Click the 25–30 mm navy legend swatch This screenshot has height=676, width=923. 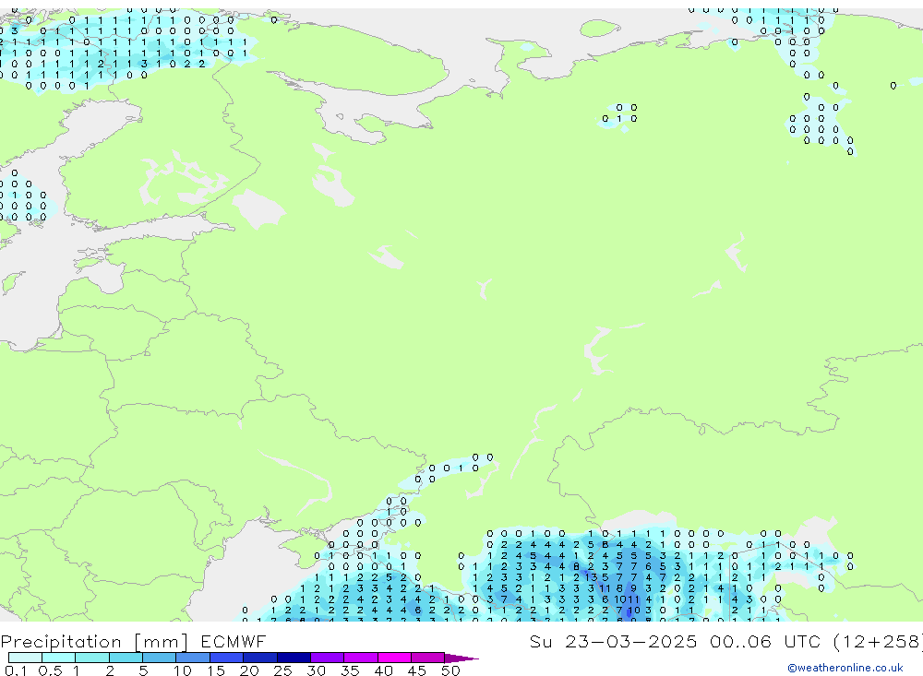click(294, 658)
